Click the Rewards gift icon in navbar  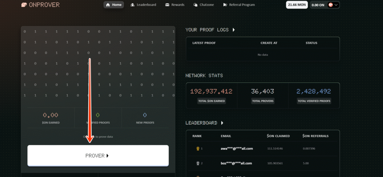[x=167, y=4]
